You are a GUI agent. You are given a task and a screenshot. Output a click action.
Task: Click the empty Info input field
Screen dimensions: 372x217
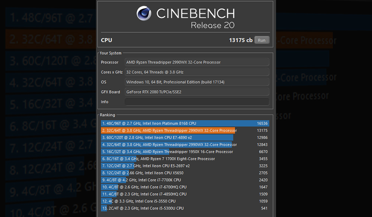197,102
